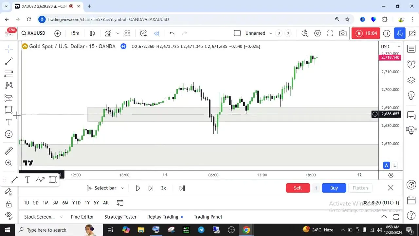Switch to the Trading Panel tab
Image resolution: width=419 pixels, height=236 pixels.
click(208, 217)
